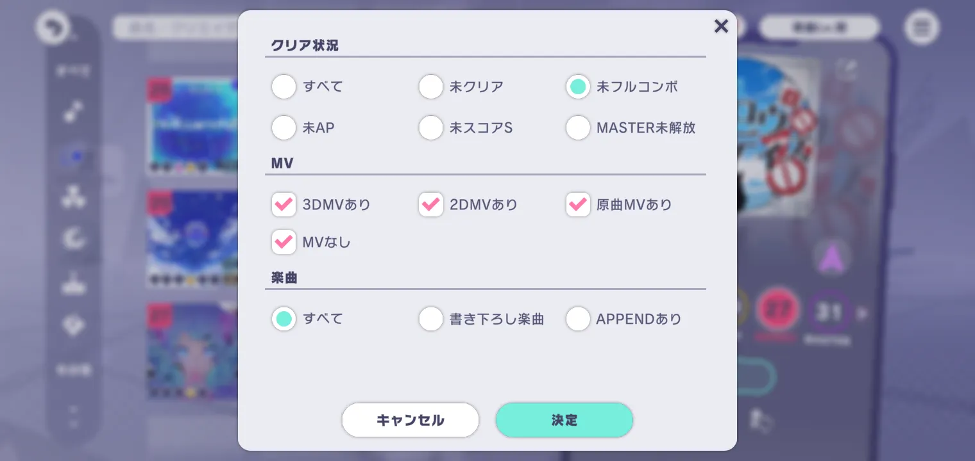Viewport: 975px width, 461px height.
Task: Select the 未クリア radio option
Action: pos(431,87)
